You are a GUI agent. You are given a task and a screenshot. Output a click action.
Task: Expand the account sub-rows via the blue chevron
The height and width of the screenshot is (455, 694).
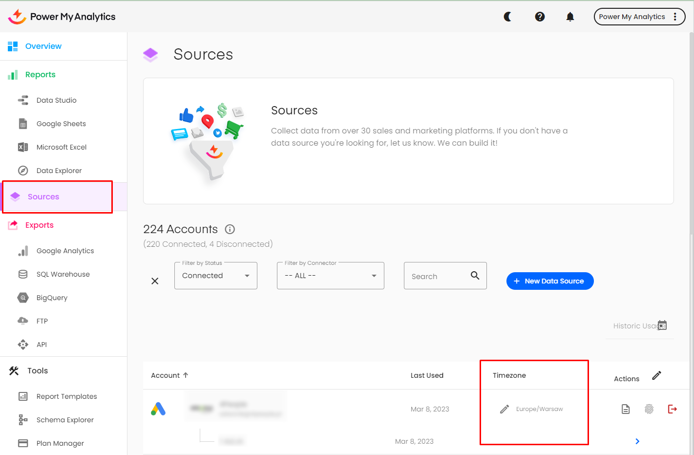pyautogui.click(x=637, y=441)
